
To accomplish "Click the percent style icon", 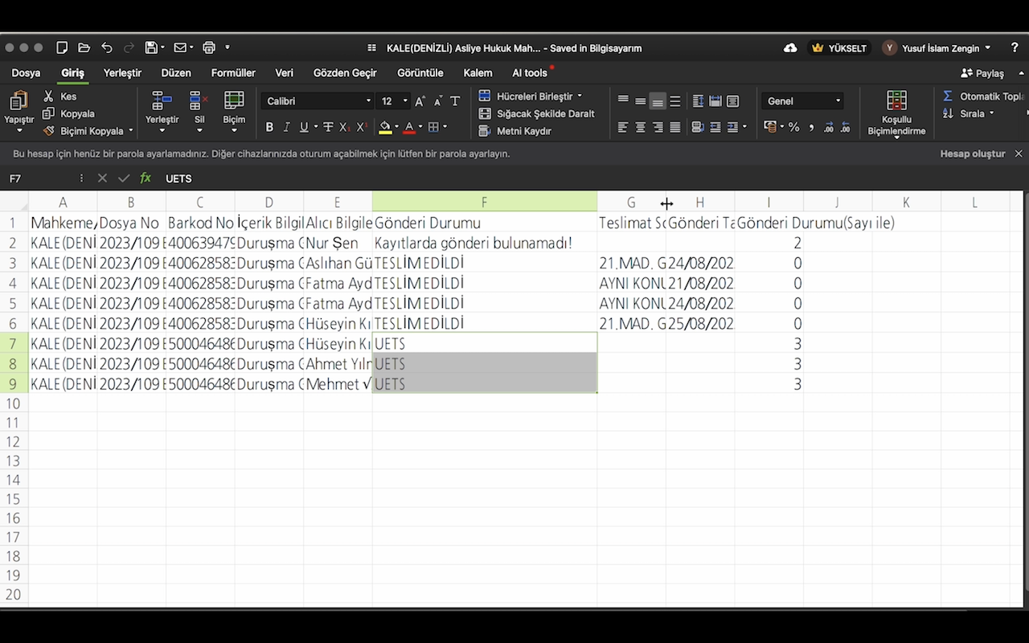I will (793, 127).
